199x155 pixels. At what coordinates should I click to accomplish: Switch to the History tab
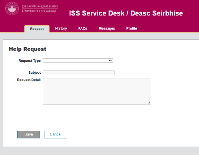61,28
